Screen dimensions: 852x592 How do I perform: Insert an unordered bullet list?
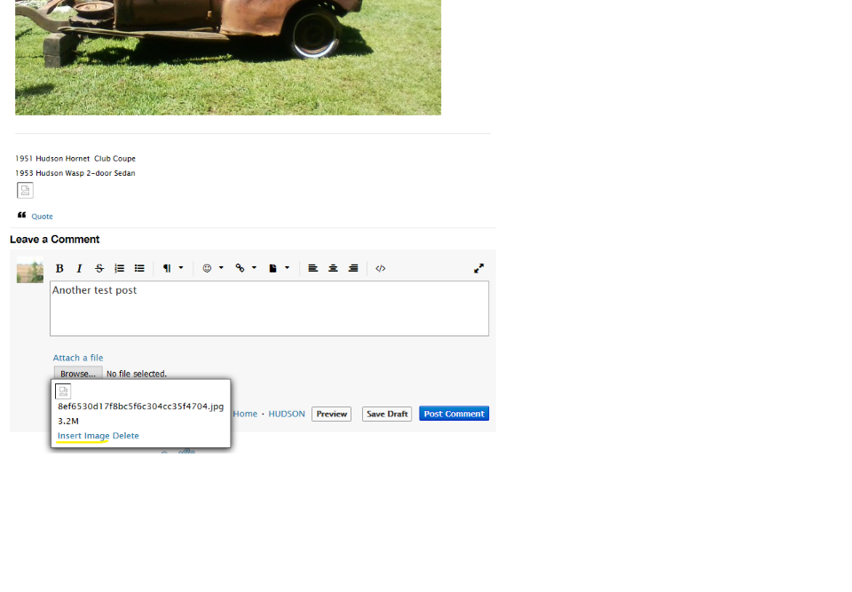139,268
